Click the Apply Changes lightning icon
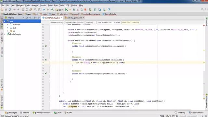Viewport: 208px width, 117px height. coord(70,9)
